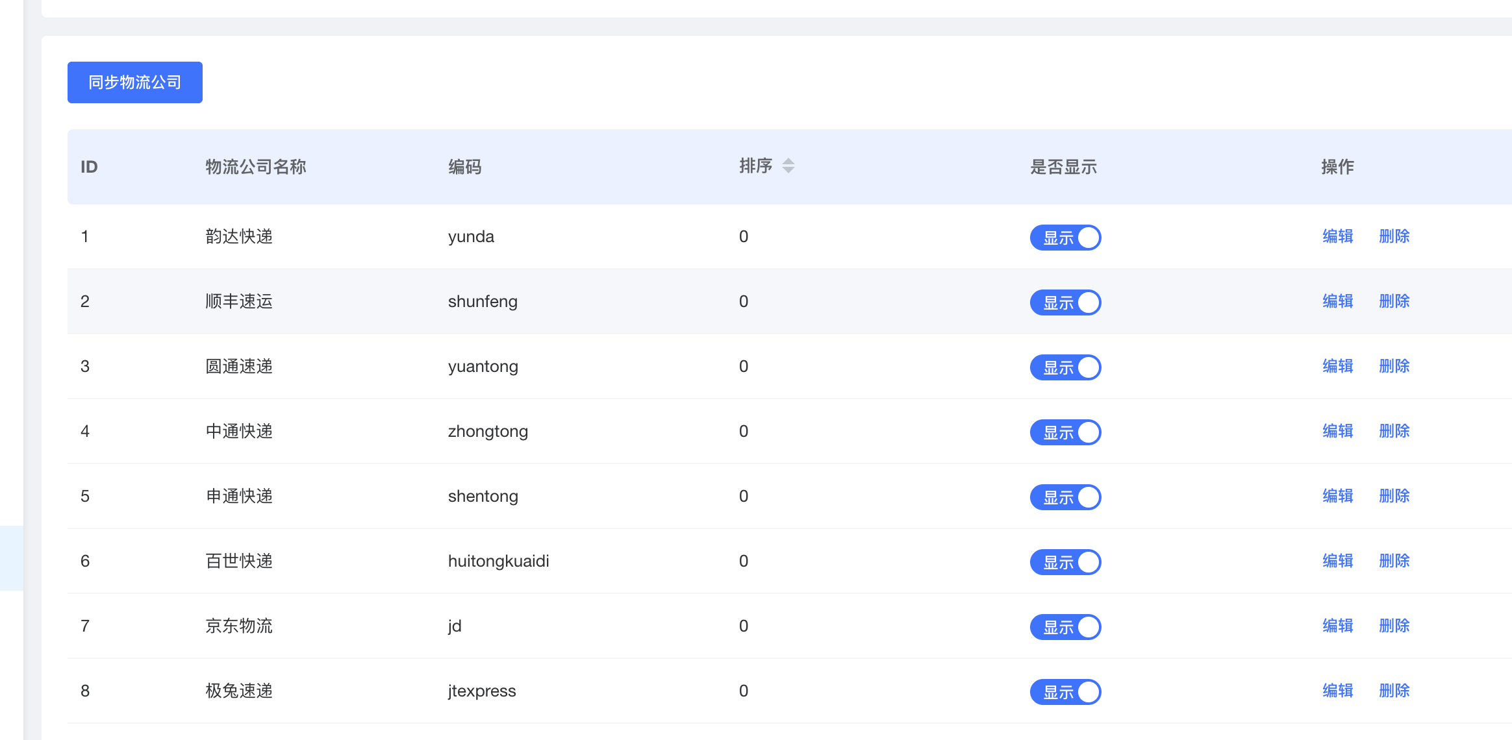Switch off 显示 for 百世快递
Viewport: 1512px width, 740px height.
(1065, 562)
